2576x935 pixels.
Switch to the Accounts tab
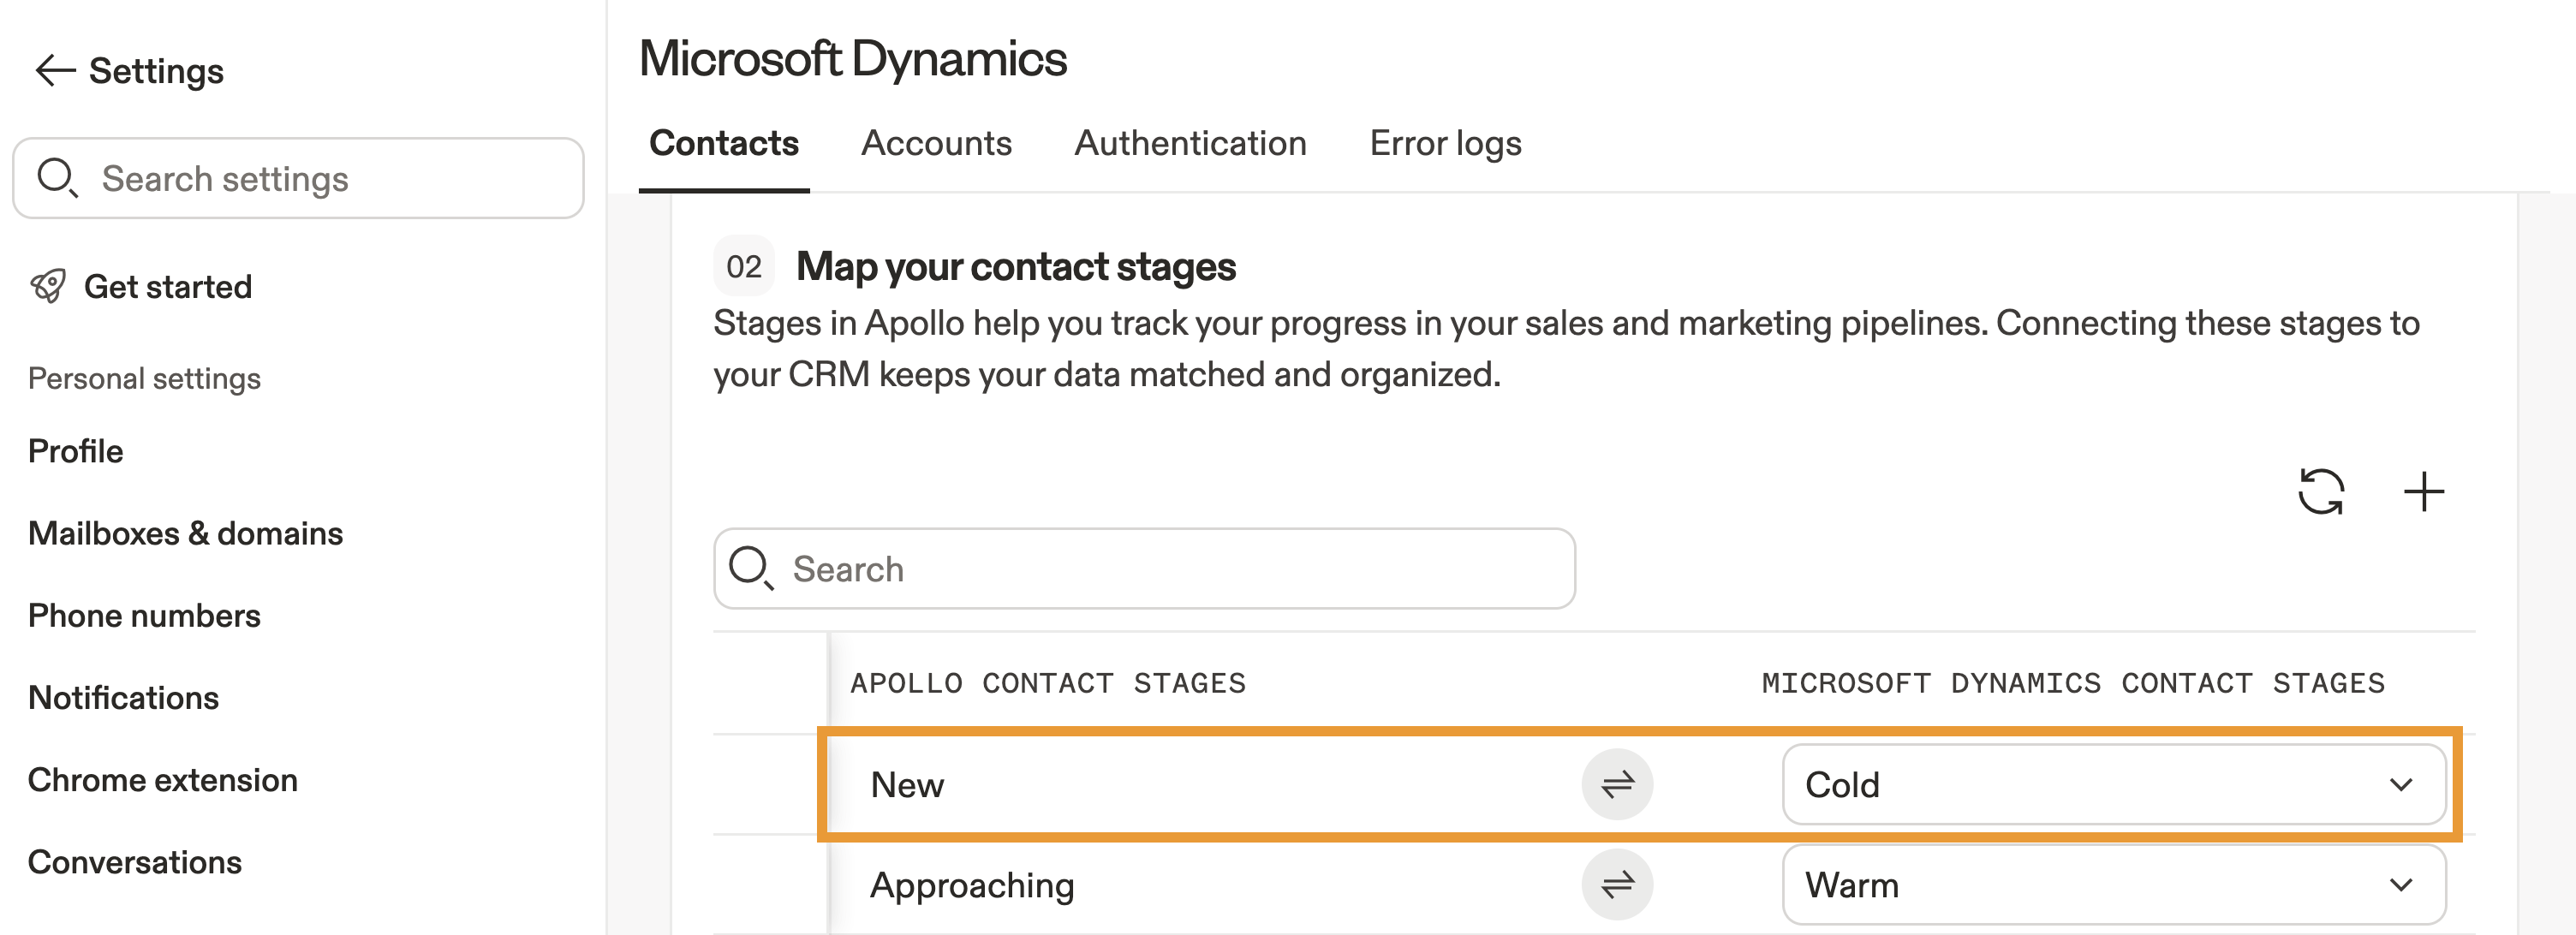(936, 143)
